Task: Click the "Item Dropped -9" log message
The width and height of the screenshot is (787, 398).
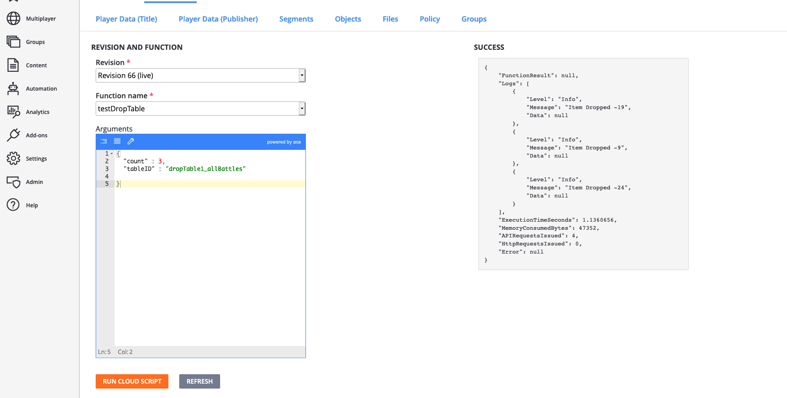Action: pyautogui.click(x=595, y=148)
